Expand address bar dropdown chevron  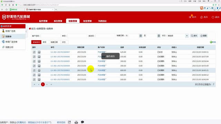coord(219,5)
